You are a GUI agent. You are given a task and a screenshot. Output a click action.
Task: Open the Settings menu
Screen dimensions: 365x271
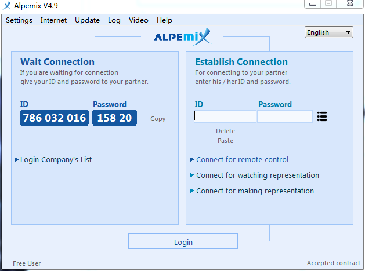tap(19, 20)
